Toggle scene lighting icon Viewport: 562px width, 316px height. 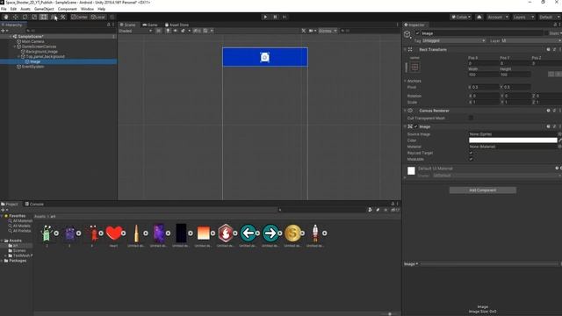pos(168,31)
